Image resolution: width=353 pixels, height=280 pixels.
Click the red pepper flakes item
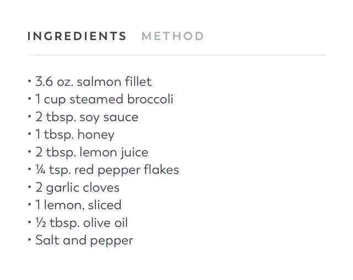click(x=107, y=170)
